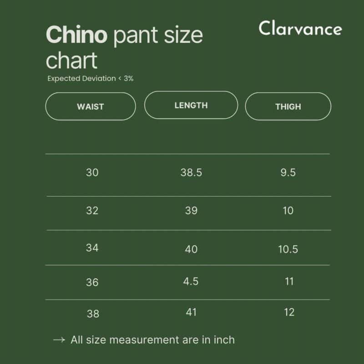This screenshot has width=364, height=364.
Task: Click the 4.5 length value
Action: (191, 282)
